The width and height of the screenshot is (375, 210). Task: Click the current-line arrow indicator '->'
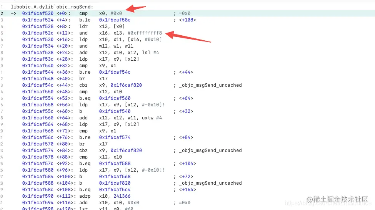(x=13, y=13)
